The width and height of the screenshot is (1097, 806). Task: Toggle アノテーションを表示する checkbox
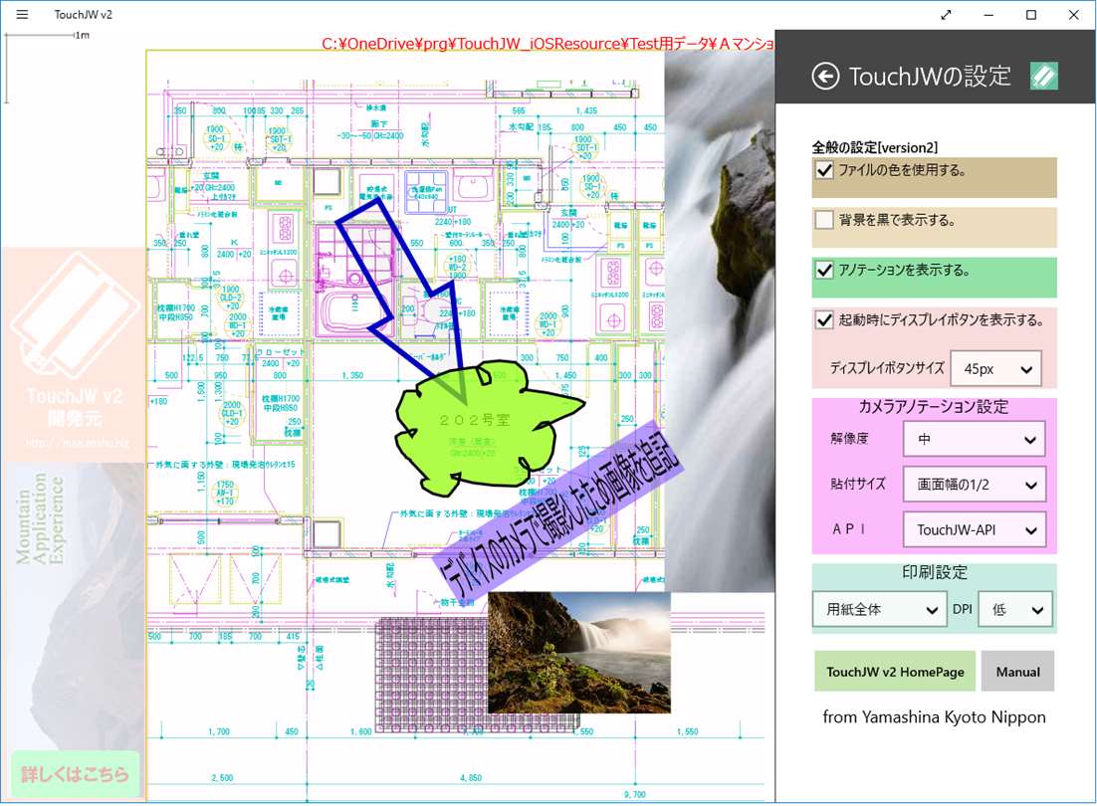click(x=824, y=270)
